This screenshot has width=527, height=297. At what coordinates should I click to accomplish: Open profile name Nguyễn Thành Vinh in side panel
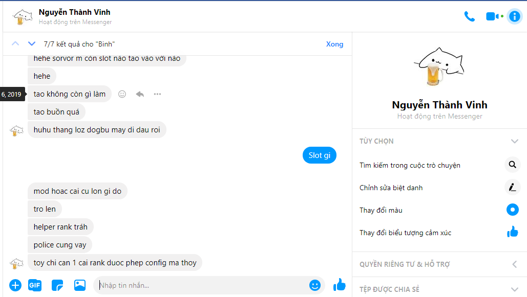click(439, 105)
